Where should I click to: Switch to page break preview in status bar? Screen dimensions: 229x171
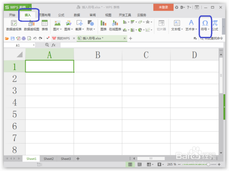coord(140,165)
